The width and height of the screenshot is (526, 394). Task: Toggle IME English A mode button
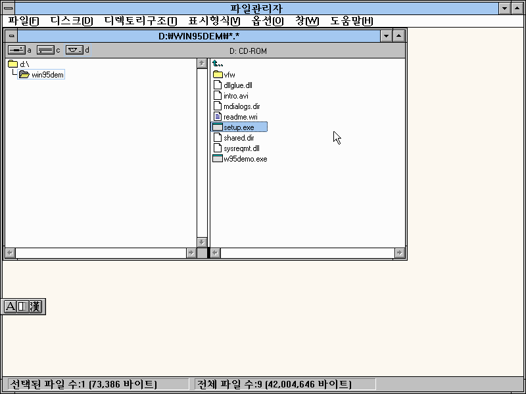10,306
